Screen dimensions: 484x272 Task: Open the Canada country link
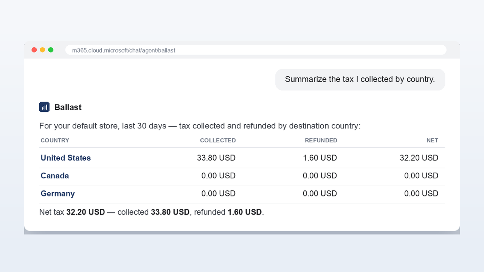[55, 176]
